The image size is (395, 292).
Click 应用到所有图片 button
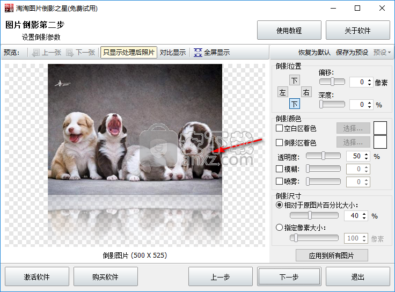pyautogui.click(x=332, y=255)
